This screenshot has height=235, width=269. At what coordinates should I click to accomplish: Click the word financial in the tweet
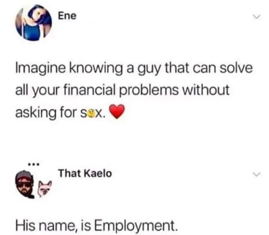pos(89,90)
